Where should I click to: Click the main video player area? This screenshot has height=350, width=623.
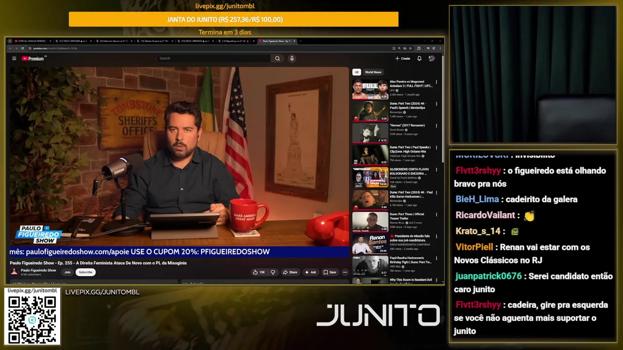[x=179, y=161]
